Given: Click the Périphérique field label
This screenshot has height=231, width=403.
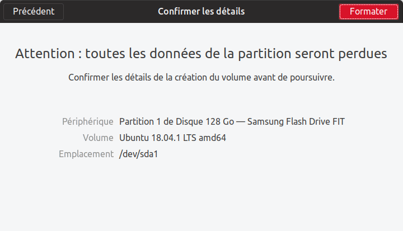Looking at the screenshot, I should click(x=88, y=121).
